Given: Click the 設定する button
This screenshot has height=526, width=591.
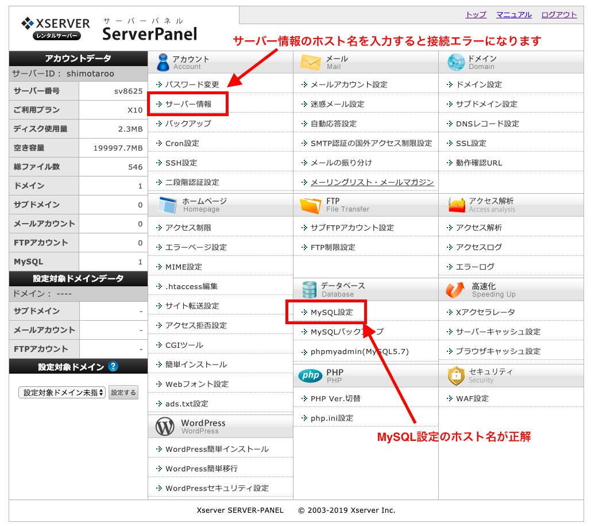Looking at the screenshot, I should click(123, 393).
